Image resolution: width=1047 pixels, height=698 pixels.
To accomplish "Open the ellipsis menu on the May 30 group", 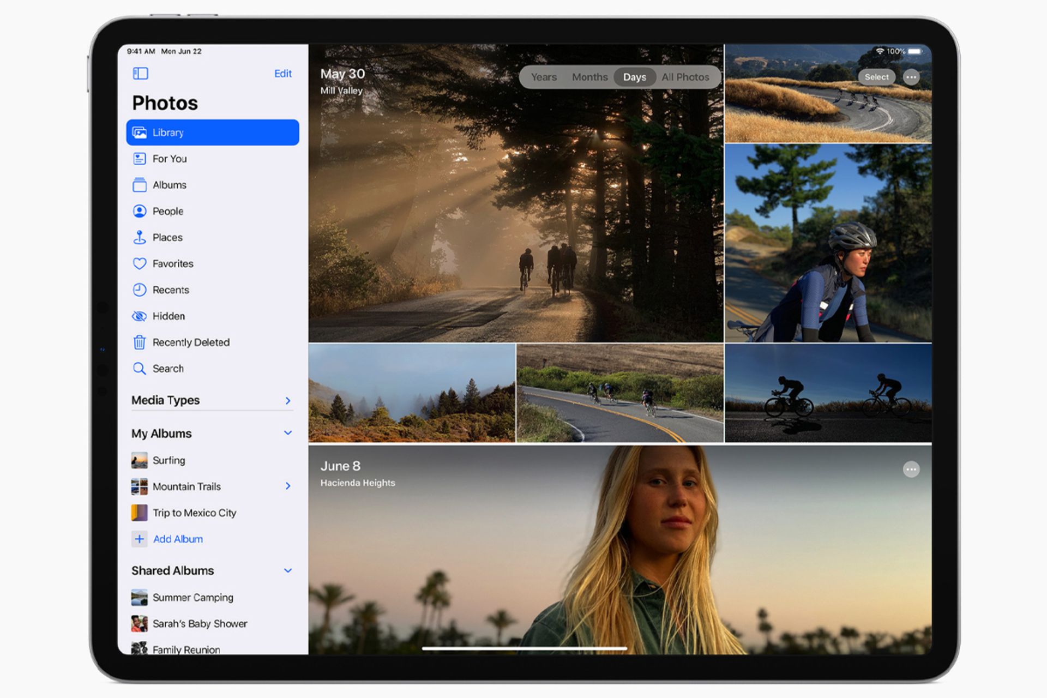I will (x=911, y=77).
